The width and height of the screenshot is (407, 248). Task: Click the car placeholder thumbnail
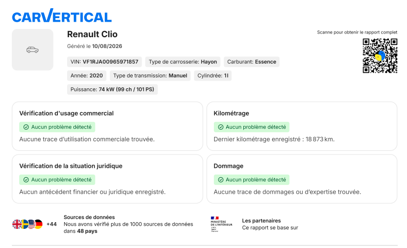(x=33, y=50)
